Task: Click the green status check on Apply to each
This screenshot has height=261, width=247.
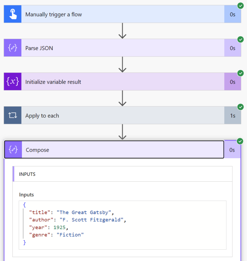Action: 240,107
